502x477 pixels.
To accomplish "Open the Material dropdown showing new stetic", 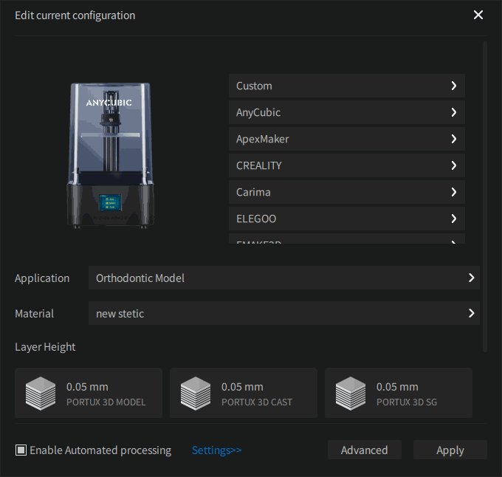I will (x=283, y=314).
